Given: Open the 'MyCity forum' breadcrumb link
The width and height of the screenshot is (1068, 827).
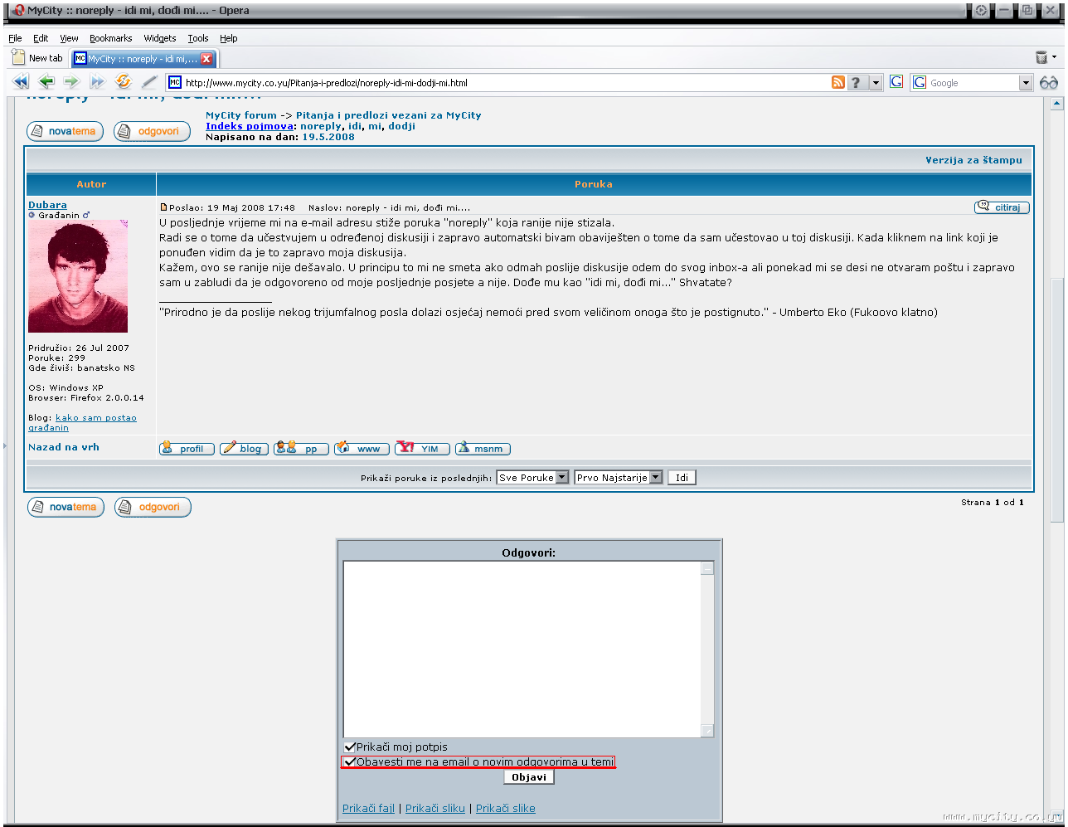Looking at the screenshot, I should click(241, 115).
